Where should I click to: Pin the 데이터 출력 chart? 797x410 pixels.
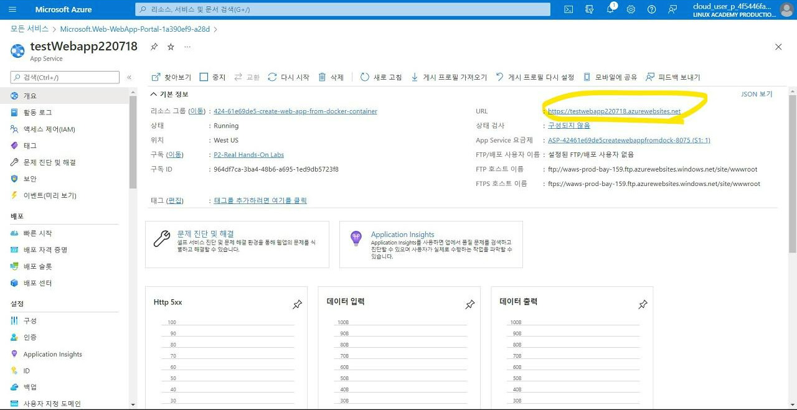pos(643,304)
